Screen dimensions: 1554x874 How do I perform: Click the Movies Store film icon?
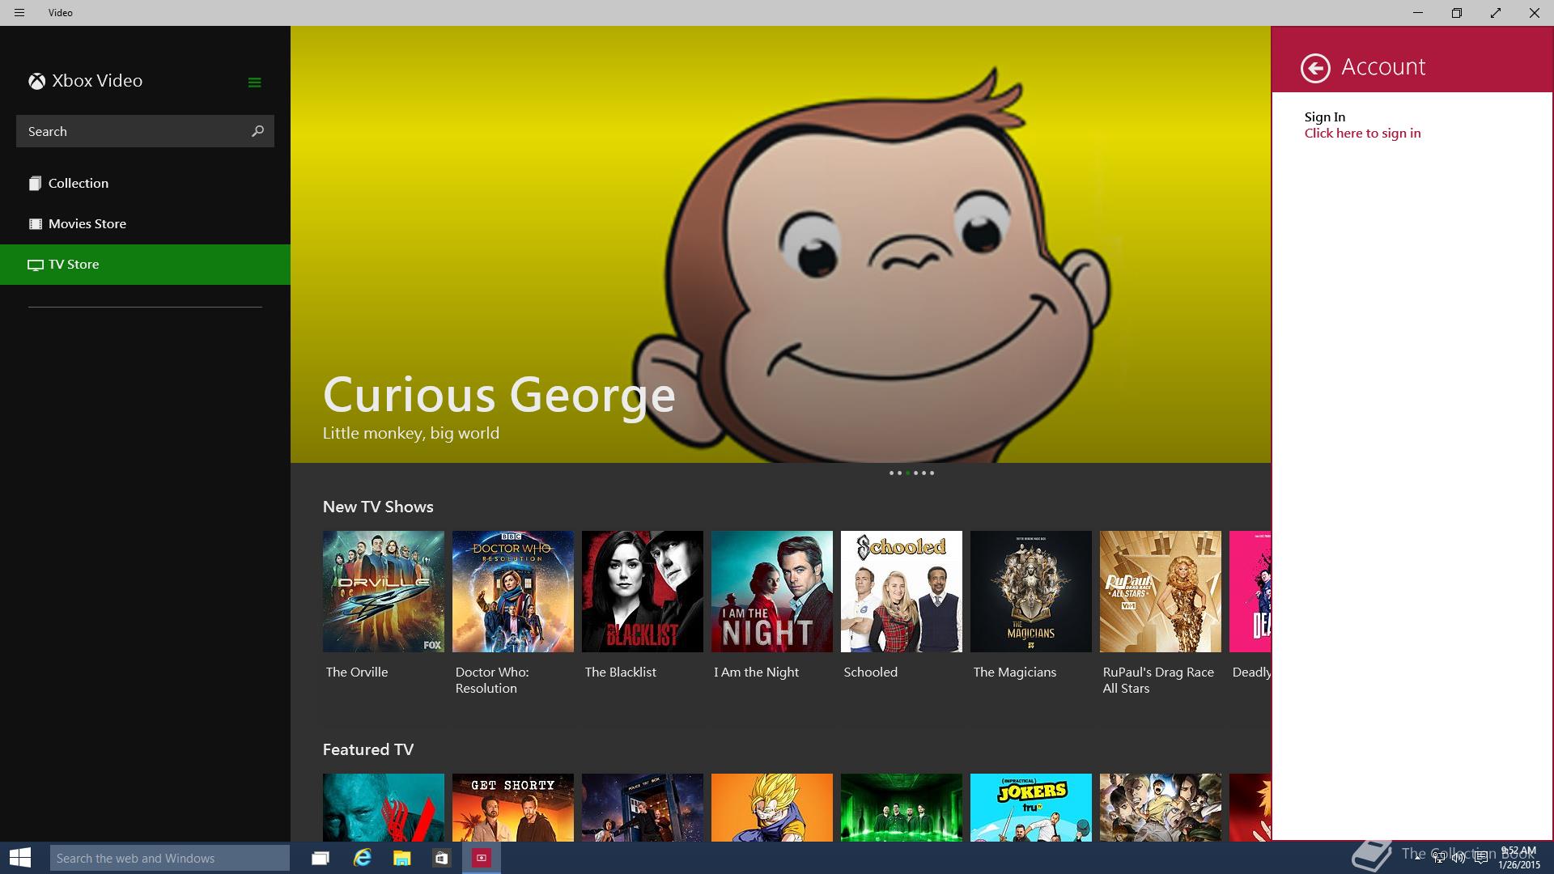coord(35,224)
